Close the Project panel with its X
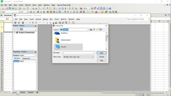 pos(35,26)
